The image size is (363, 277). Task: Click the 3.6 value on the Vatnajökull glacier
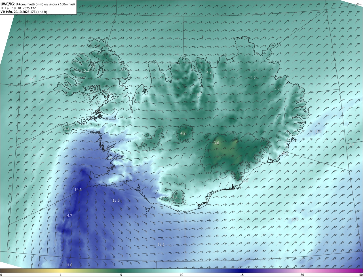point(216,143)
